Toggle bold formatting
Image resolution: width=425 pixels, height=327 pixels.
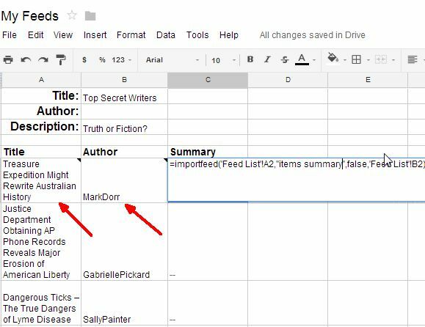tap(250, 59)
